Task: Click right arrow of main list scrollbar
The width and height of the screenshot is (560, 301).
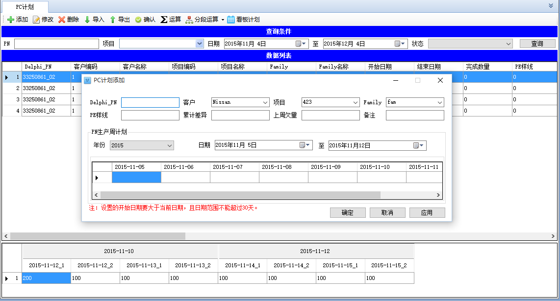Action: pyautogui.click(x=553, y=236)
